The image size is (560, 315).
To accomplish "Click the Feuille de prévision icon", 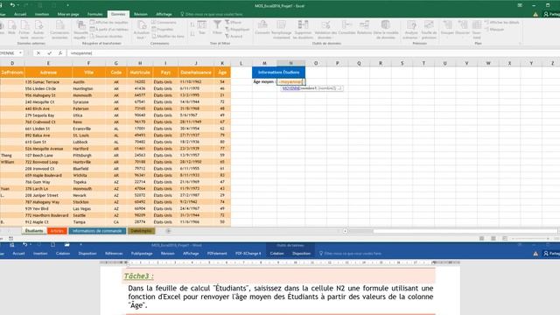I will (429, 25).
